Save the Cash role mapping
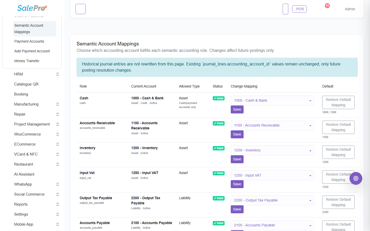The image size is (370, 231). [237, 110]
